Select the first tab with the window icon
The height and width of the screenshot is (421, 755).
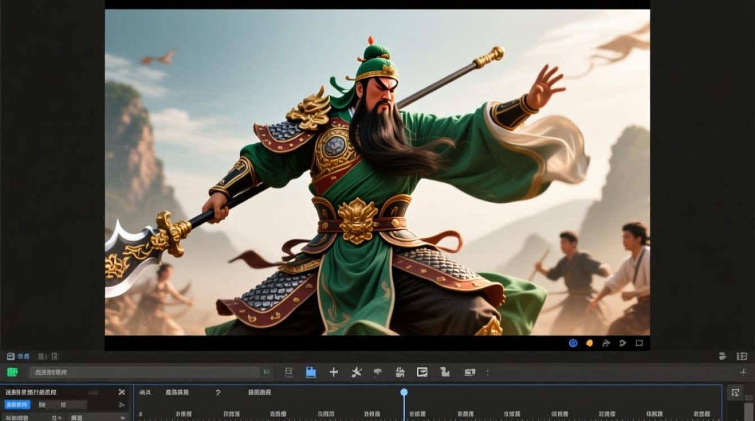(18, 356)
